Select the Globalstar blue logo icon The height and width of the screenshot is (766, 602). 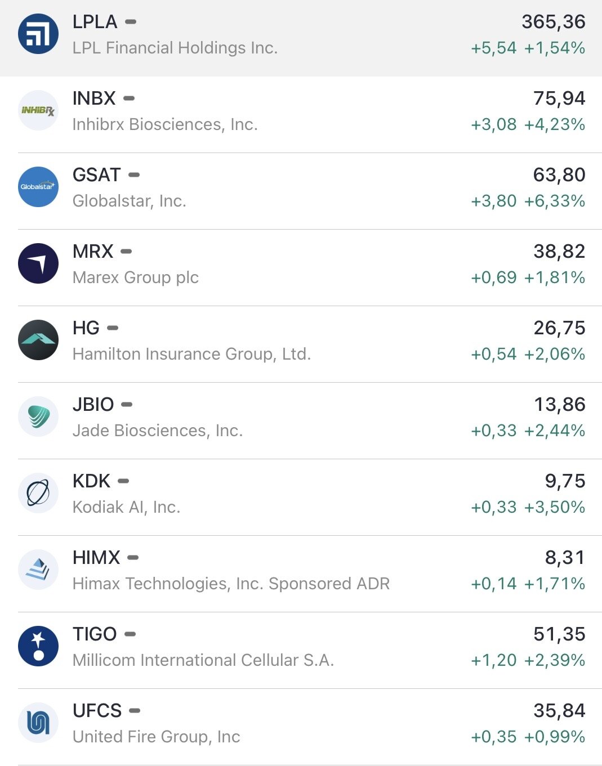pyautogui.click(x=38, y=187)
